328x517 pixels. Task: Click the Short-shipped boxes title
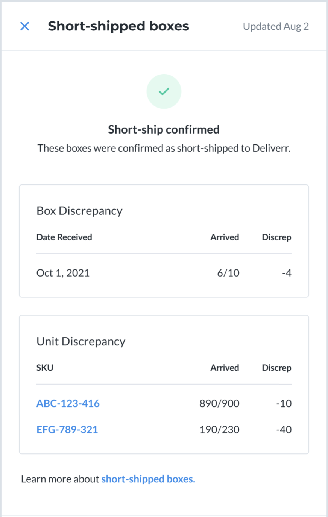118,26
